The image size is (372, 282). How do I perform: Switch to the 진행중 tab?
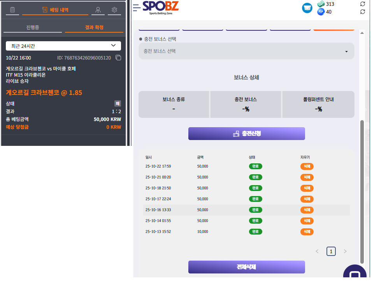[32, 27]
